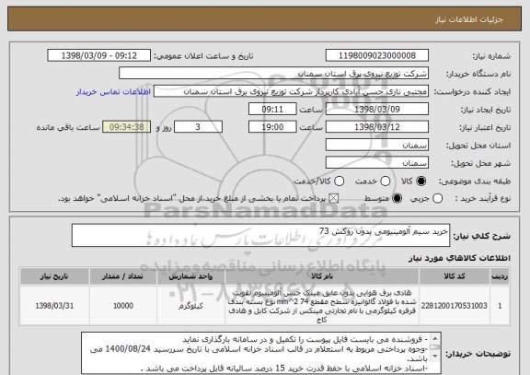Click the نام کالا column header
Viewport: 530px width, 375px height.
point(322,276)
